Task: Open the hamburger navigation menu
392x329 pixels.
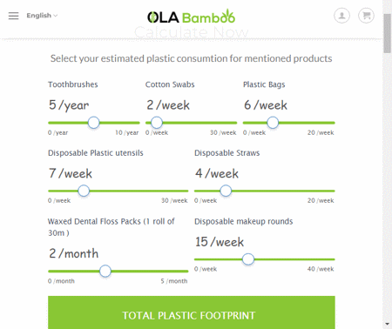Action: [13, 16]
